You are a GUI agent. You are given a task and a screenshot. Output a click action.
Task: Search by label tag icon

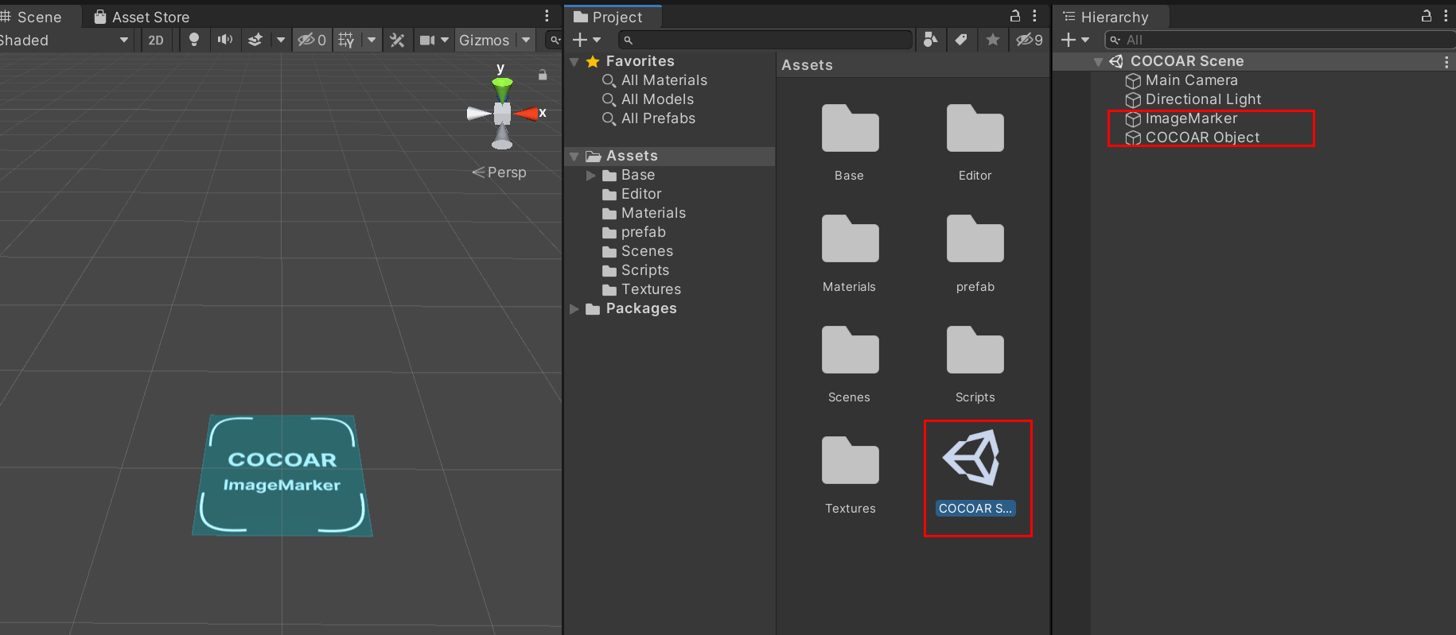(961, 40)
